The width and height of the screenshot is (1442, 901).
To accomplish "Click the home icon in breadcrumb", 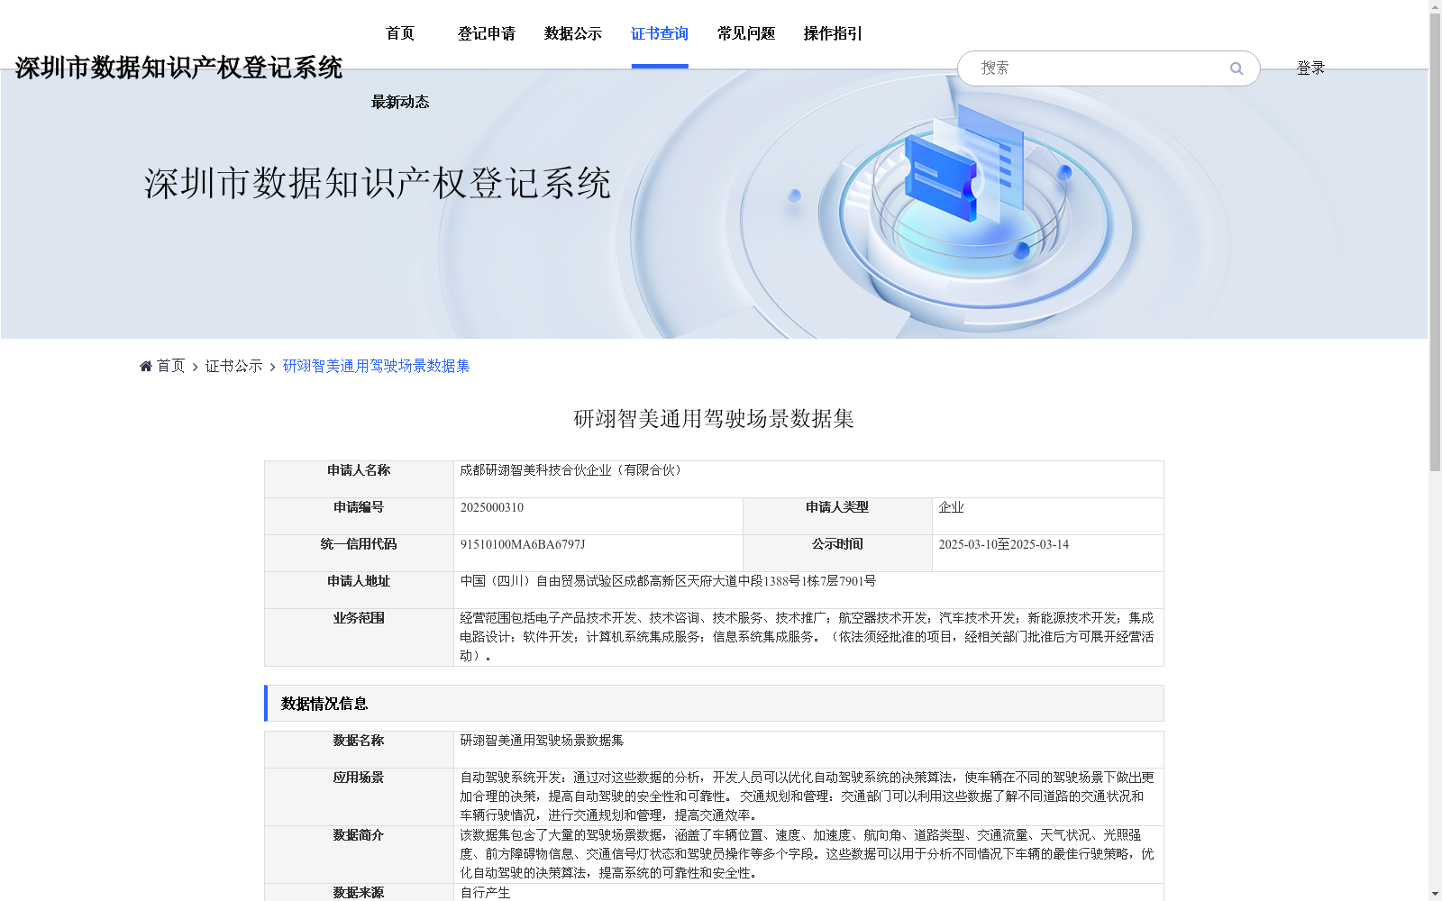I will coord(146,366).
